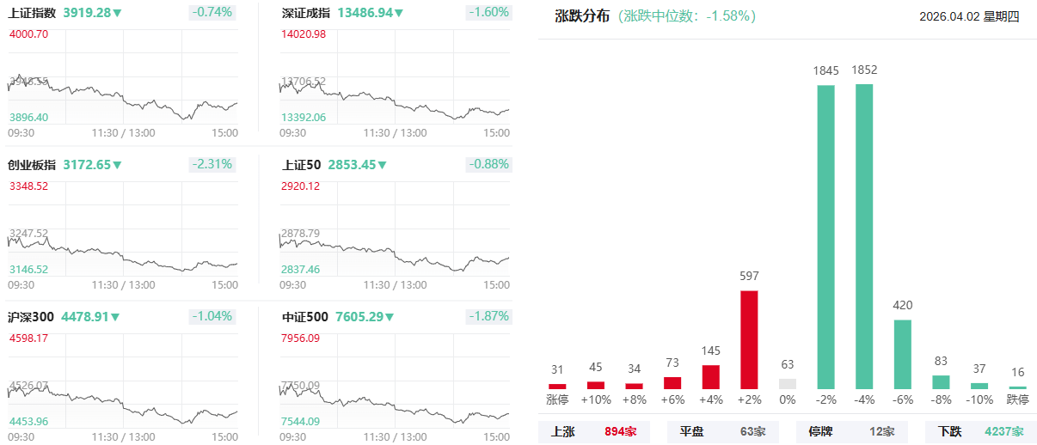Viewport: 1037px width, 445px height.
Task: Click the -2% bar showing 1845
Action: point(825,236)
